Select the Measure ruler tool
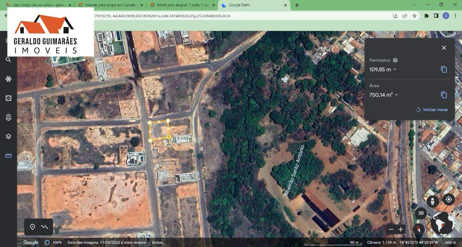The image size is (462, 247). click(8, 156)
